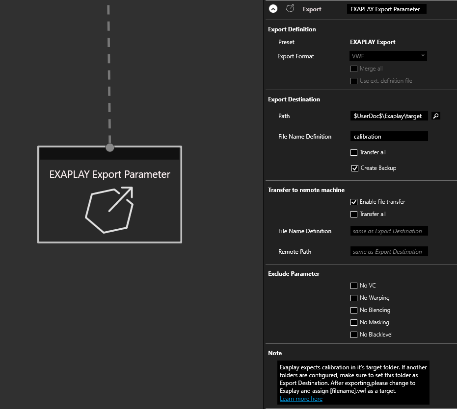Toggle Transfer all under Export Destination
This screenshot has width=457, height=409.
pos(354,152)
